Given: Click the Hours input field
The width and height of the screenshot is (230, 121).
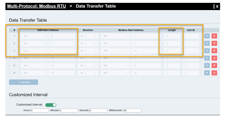Looking at the screenshot, I should [39, 110].
